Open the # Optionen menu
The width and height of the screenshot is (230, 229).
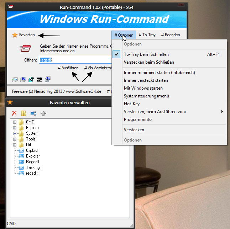click(x=124, y=35)
